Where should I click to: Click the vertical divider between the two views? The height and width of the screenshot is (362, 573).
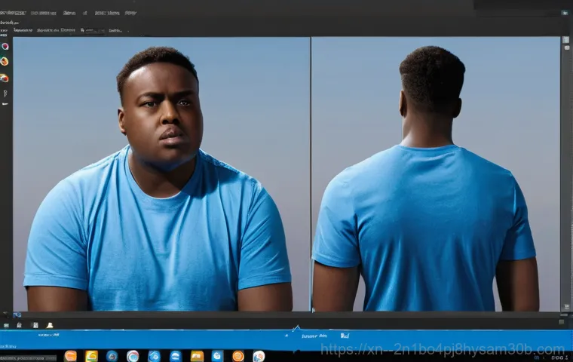(x=311, y=173)
